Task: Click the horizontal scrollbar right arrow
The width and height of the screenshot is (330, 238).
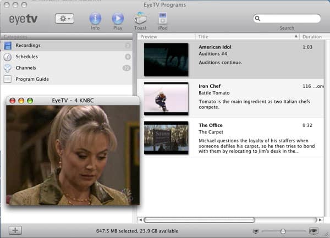Action: coord(320,220)
